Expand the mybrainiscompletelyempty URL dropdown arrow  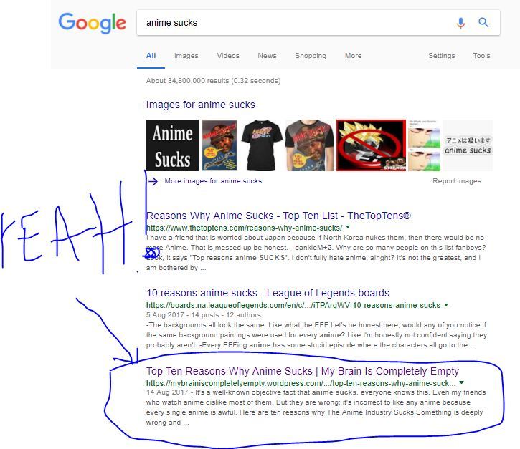coord(462,383)
